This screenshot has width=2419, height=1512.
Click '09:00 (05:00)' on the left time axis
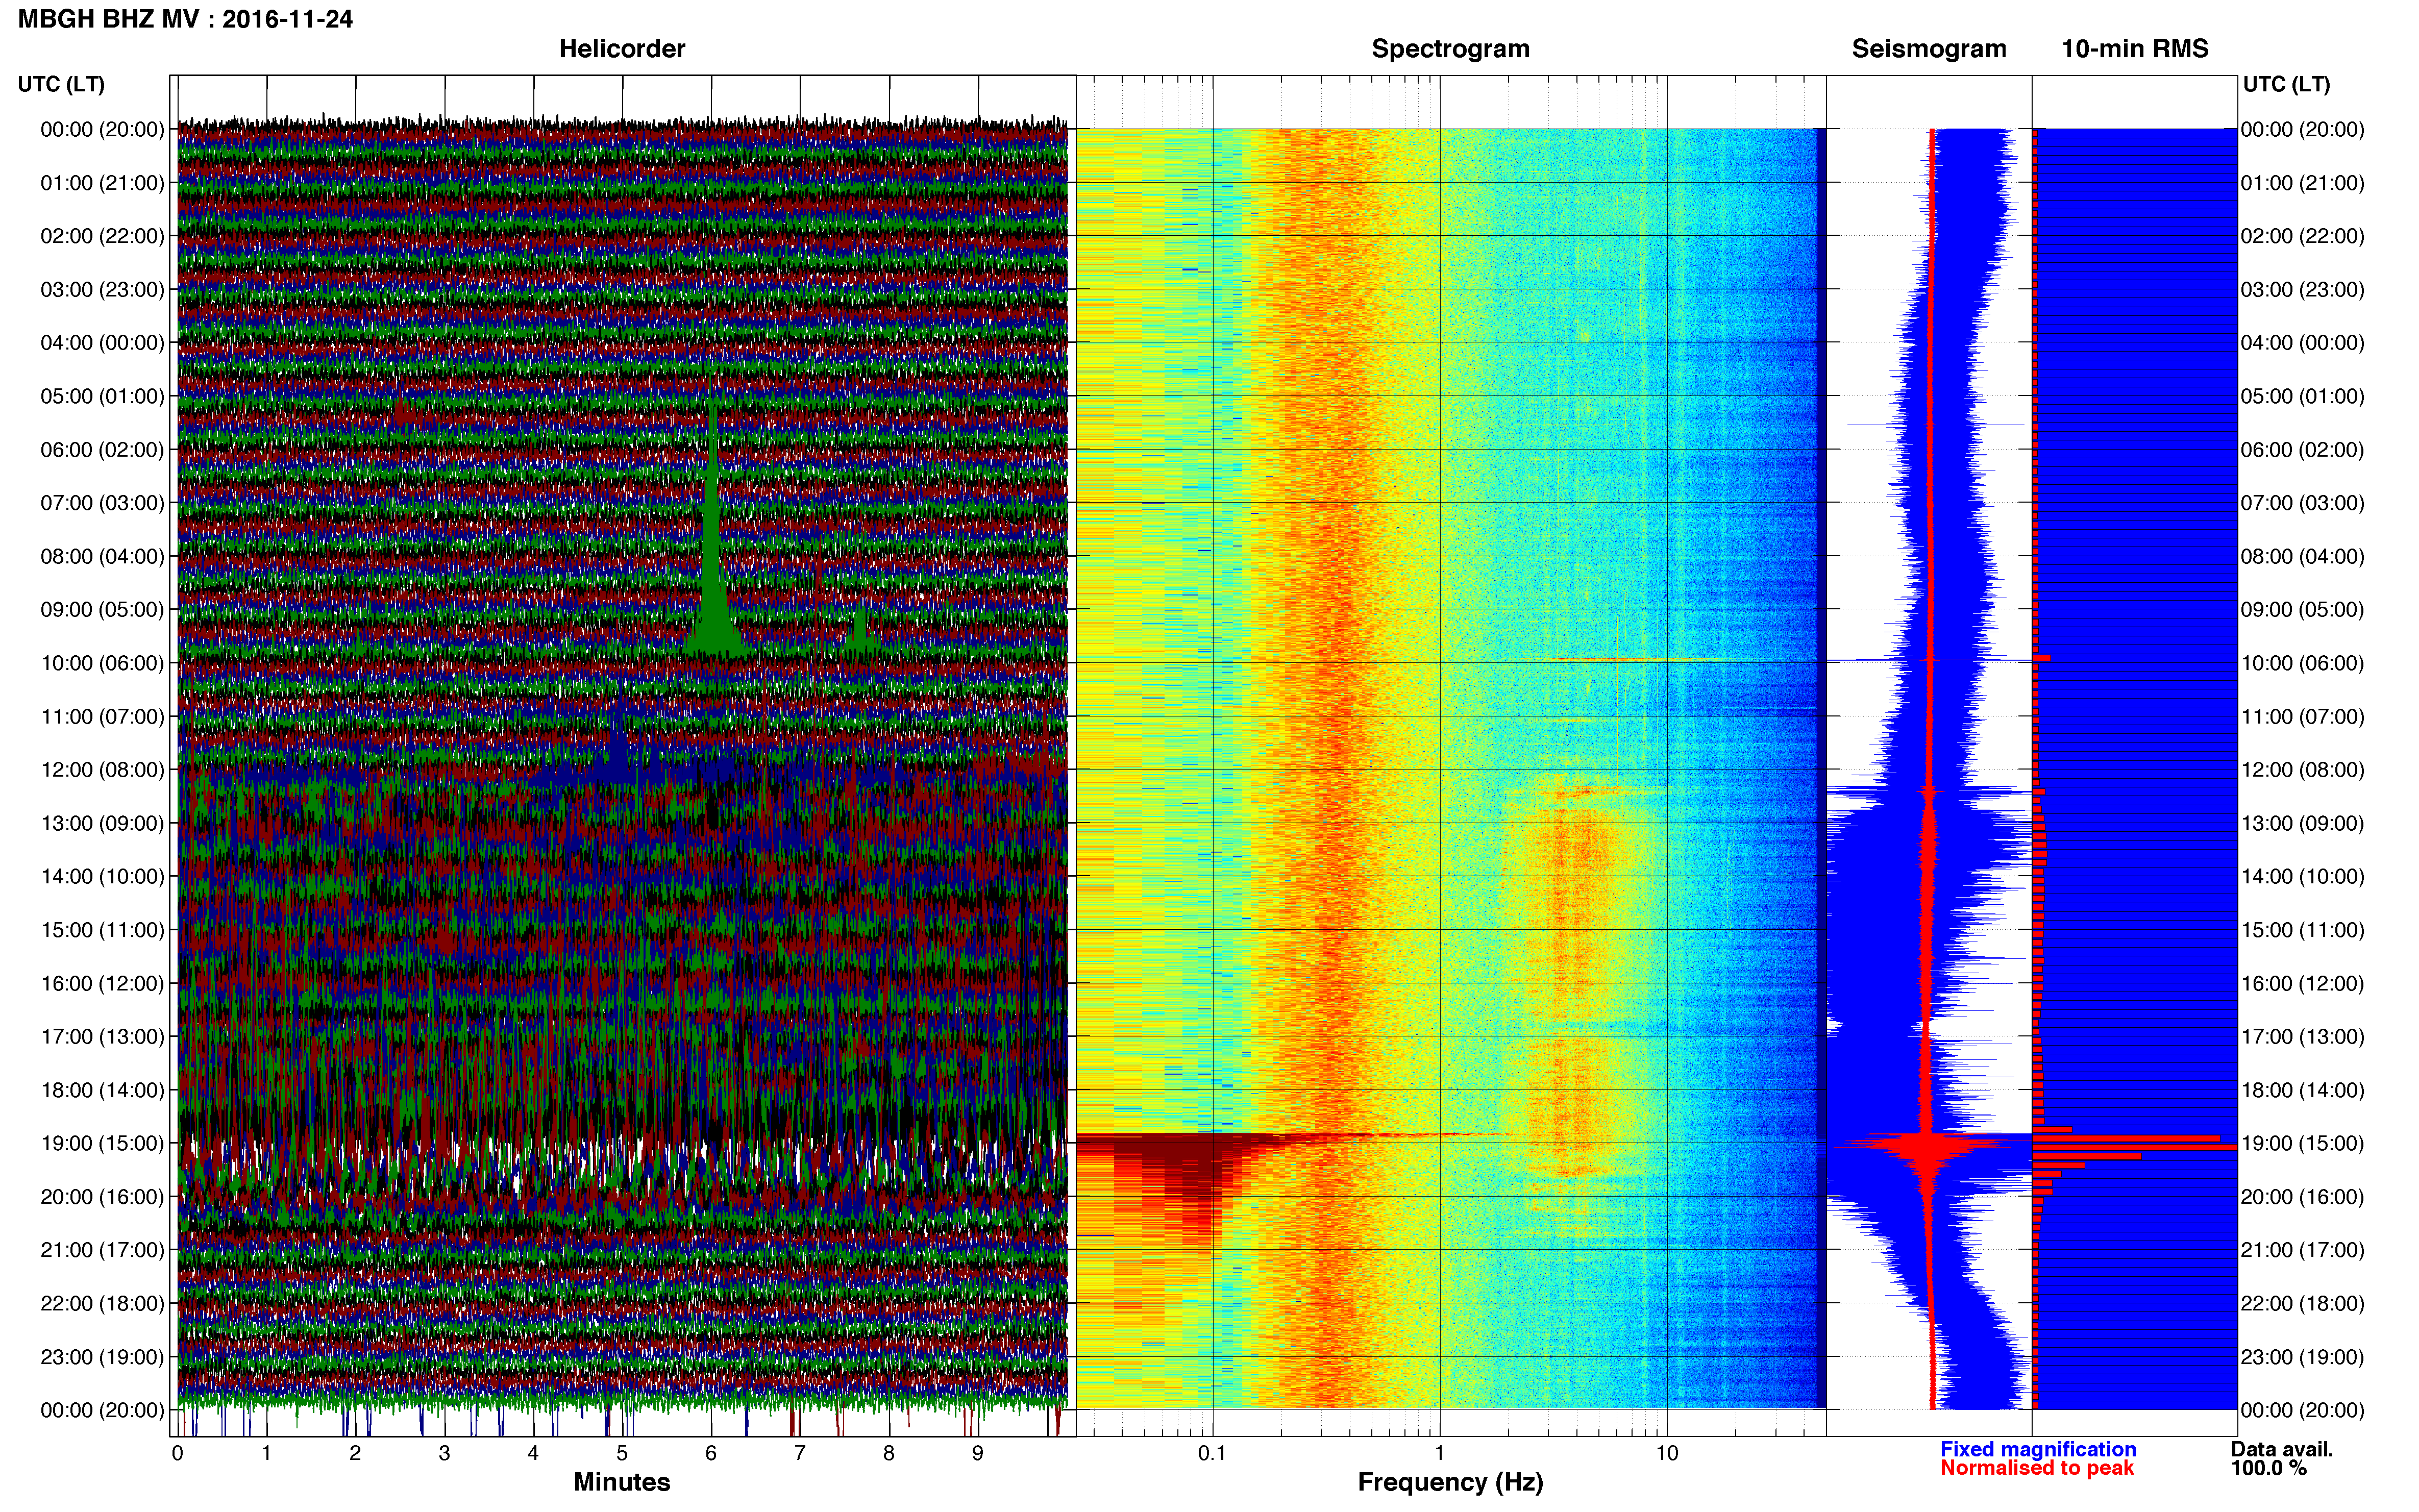(102, 610)
